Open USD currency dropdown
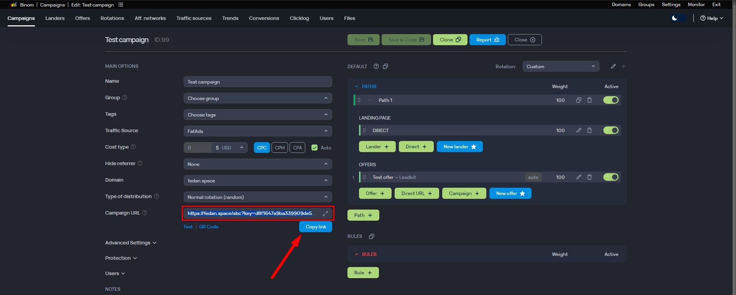This screenshot has width=736, height=295. [x=229, y=147]
